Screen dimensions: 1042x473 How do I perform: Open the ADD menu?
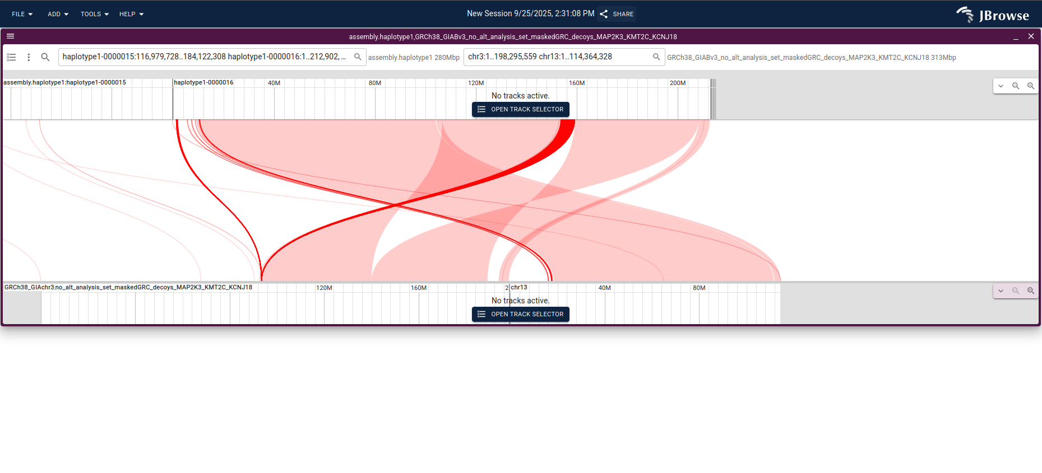(58, 14)
